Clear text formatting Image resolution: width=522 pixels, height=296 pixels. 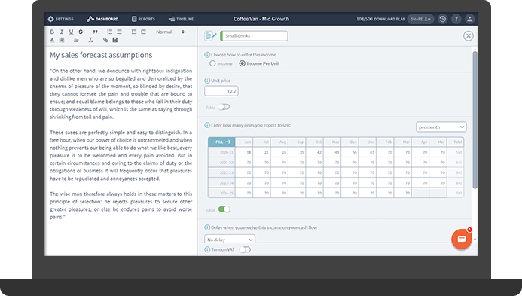click(x=91, y=40)
